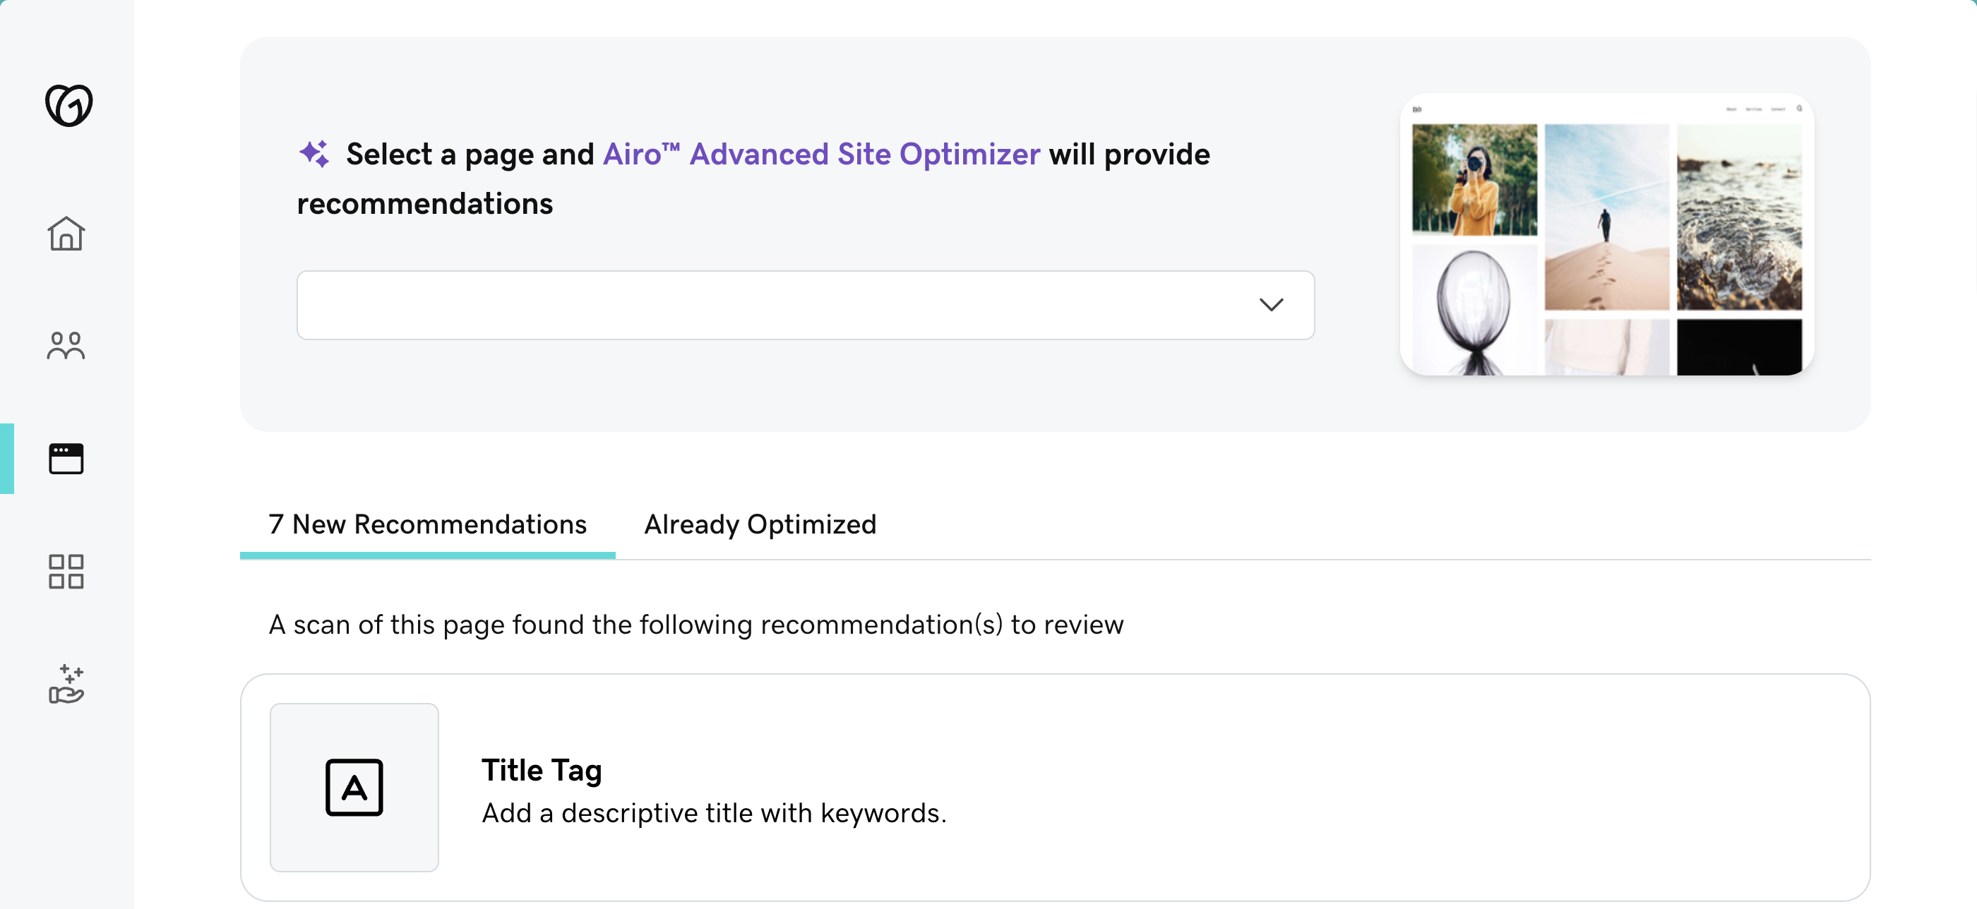Viewport: 1977px width, 909px height.
Task: Open the Title Tag recommendation heading
Action: pyautogui.click(x=541, y=770)
